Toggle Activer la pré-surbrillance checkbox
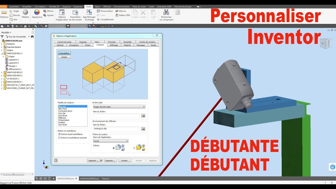Screen dimensions: 336x189 60,134
